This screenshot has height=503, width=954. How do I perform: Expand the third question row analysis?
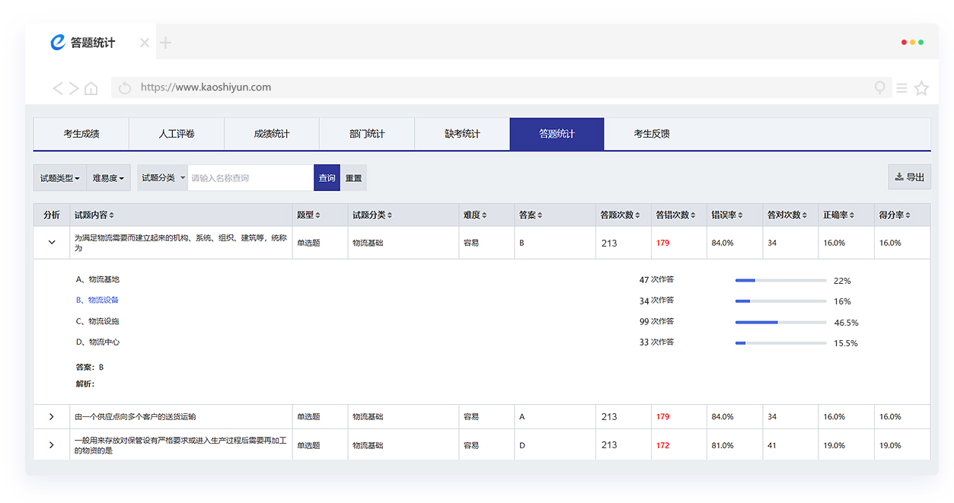52,445
